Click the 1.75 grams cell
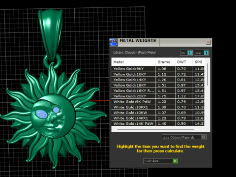This screenshot has width=236, height=177. tap(165, 96)
